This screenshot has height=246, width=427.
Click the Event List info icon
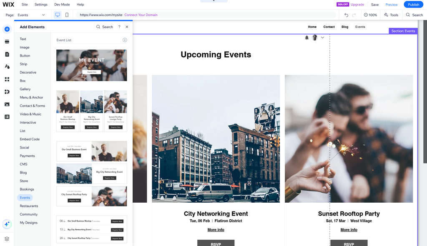pos(125,40)
